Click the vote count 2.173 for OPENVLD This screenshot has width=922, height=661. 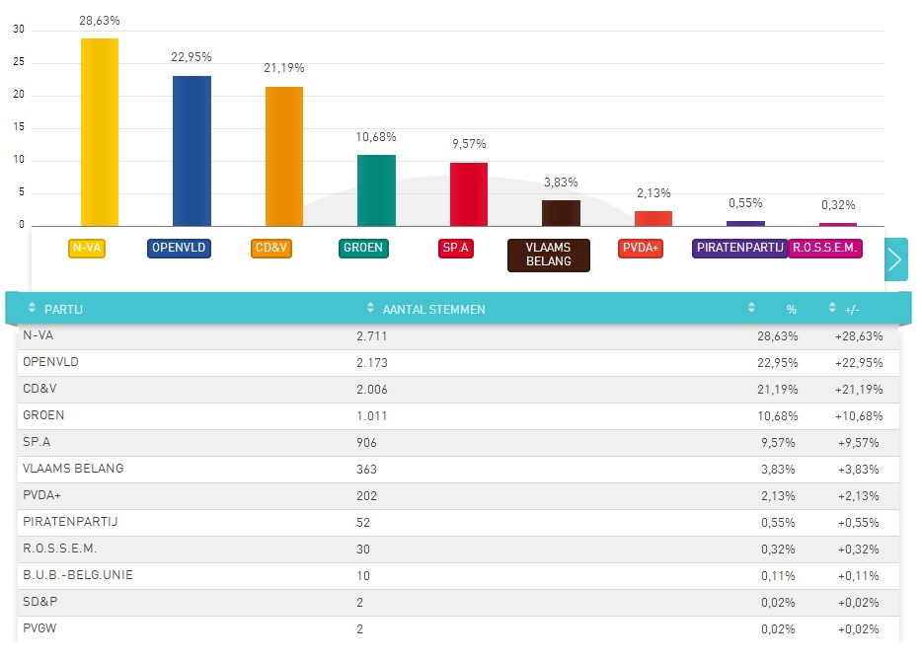click(x=371, y=363)
